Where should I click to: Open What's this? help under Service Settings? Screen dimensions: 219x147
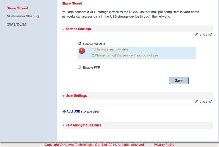204,35
